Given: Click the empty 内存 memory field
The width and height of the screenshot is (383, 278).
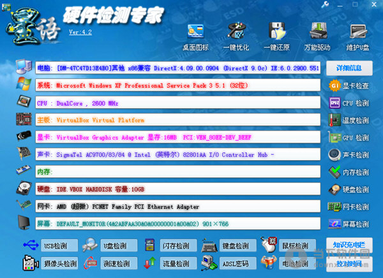Looking at the screenshot, I should (x=178, y=172).
